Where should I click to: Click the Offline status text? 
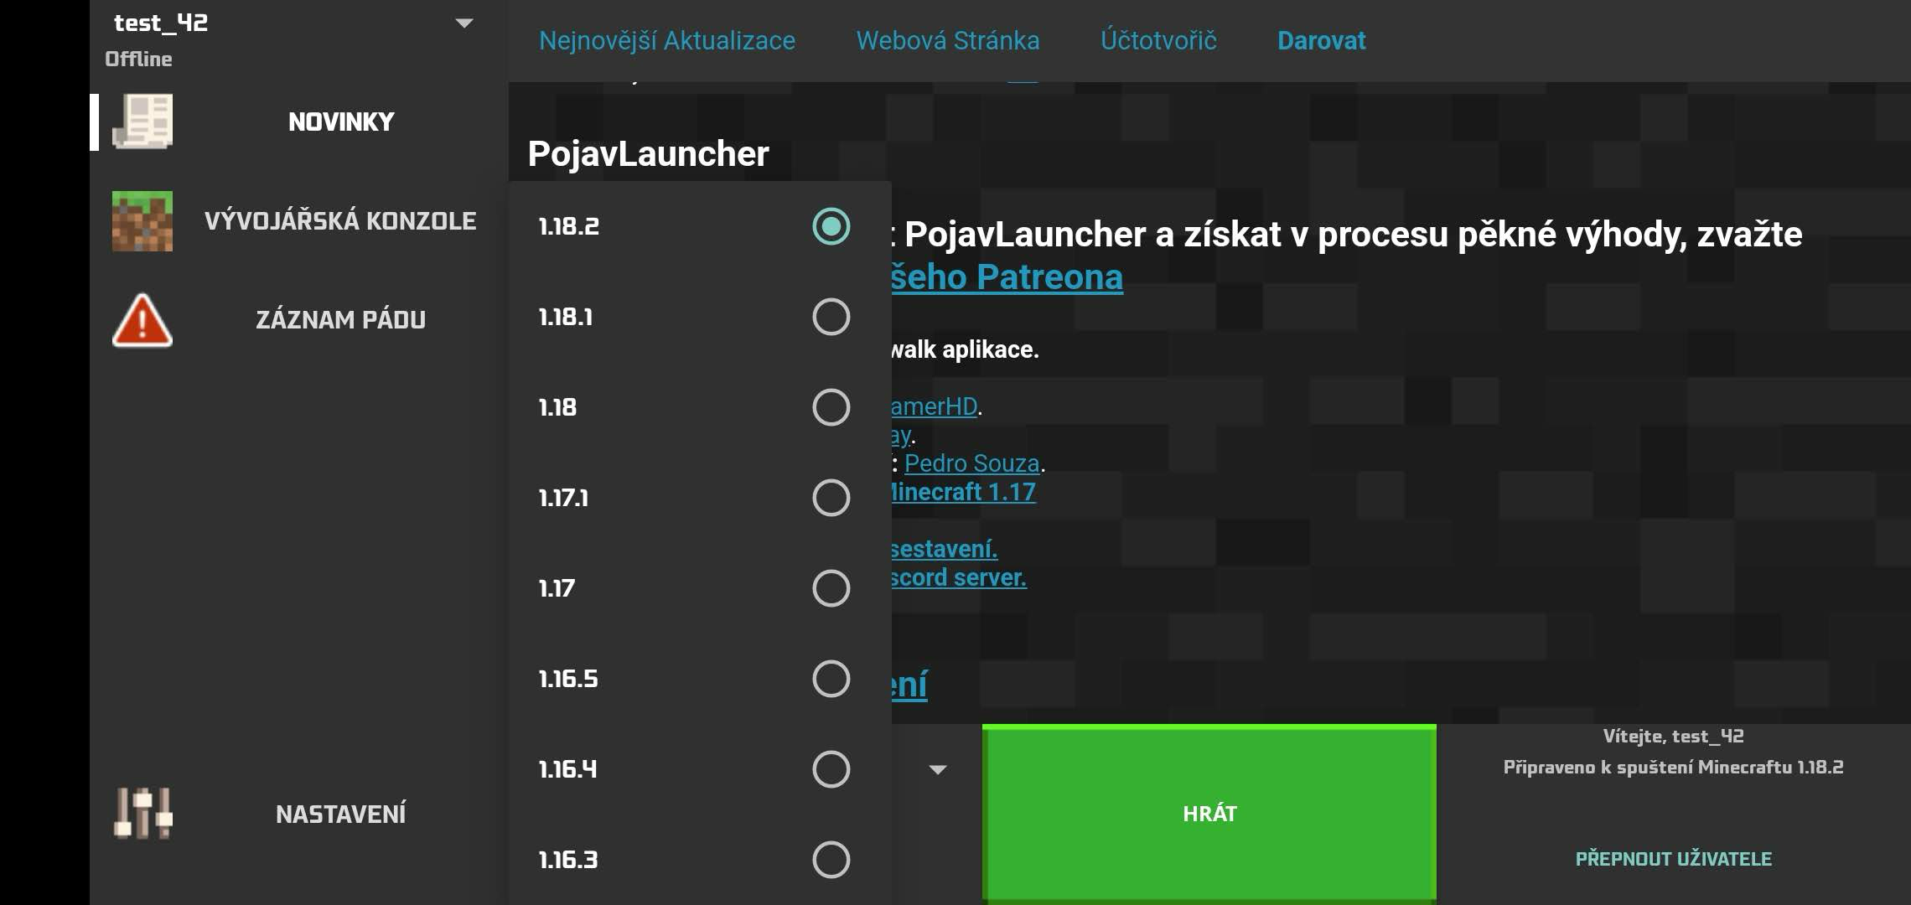138,59
